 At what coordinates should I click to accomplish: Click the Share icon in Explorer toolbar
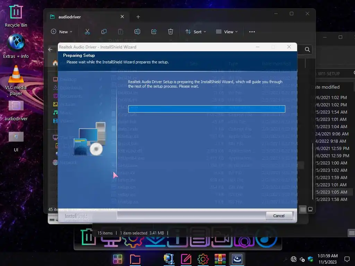coord(154,32)
